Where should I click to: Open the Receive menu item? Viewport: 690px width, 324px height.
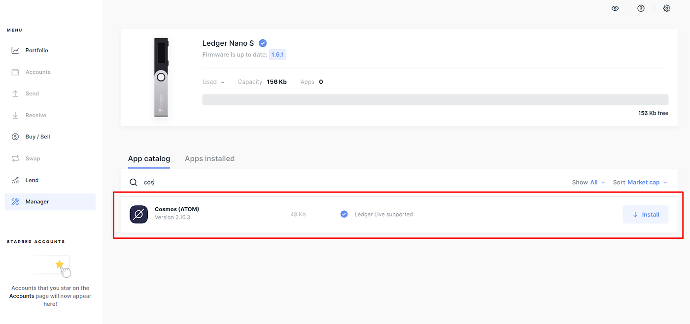tap(50, 115)
